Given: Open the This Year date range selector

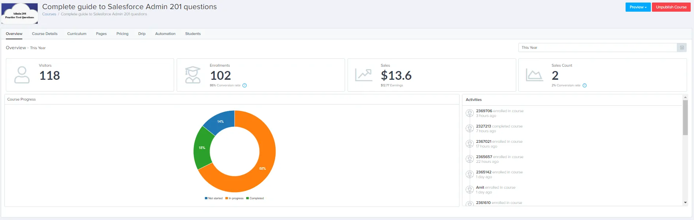Looking at the screenshot, I should 598,48.
